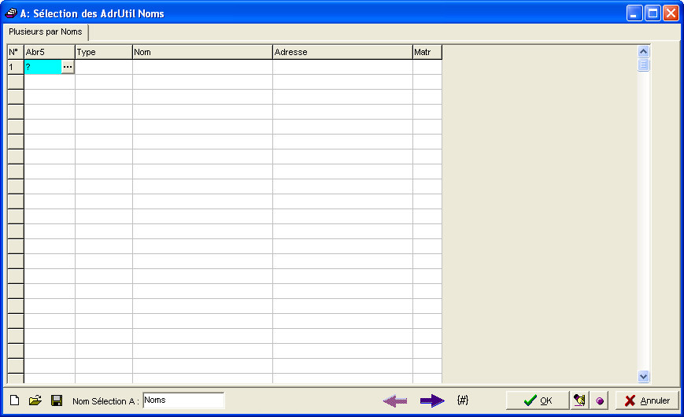This screenshot has width=684, height=417.
Task: Click the Matr column header
Action: pyautogui.click(x=427, y=52)
